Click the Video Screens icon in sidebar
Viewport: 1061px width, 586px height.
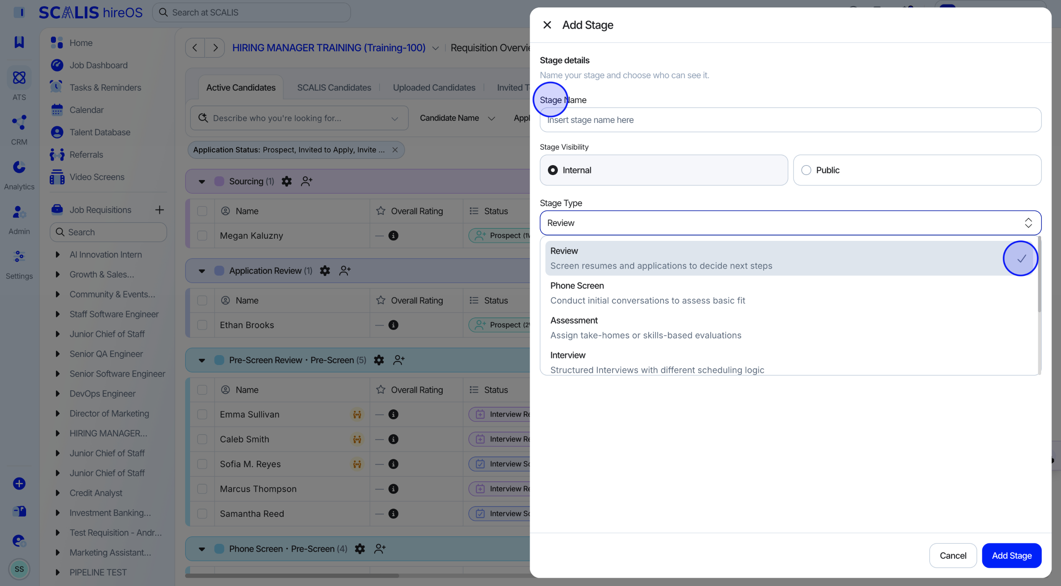click(x=57, y=177)
